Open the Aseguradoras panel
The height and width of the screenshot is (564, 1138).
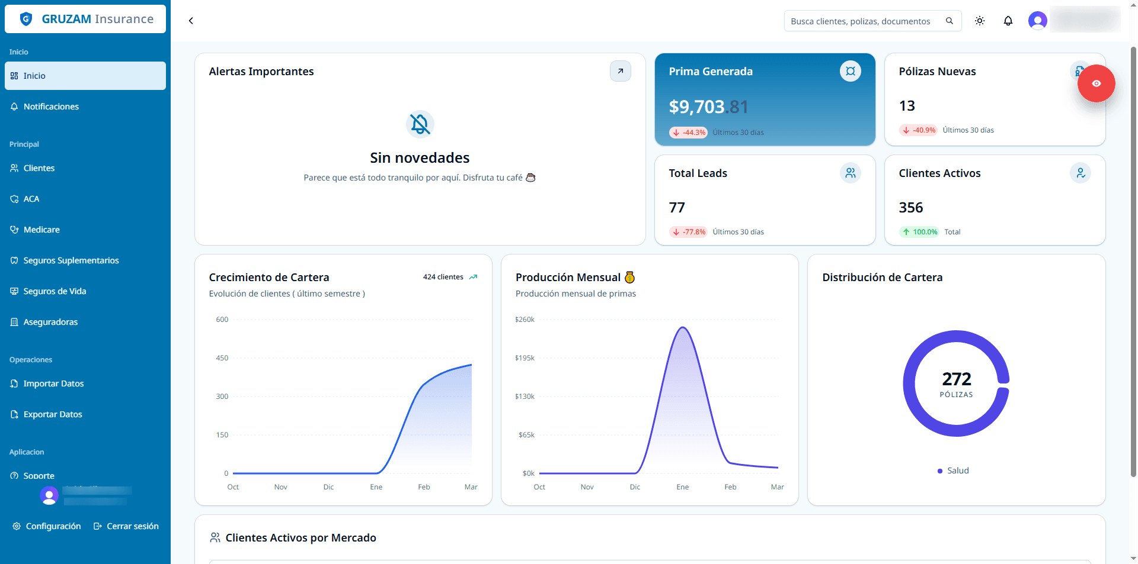tap(50, 322)
